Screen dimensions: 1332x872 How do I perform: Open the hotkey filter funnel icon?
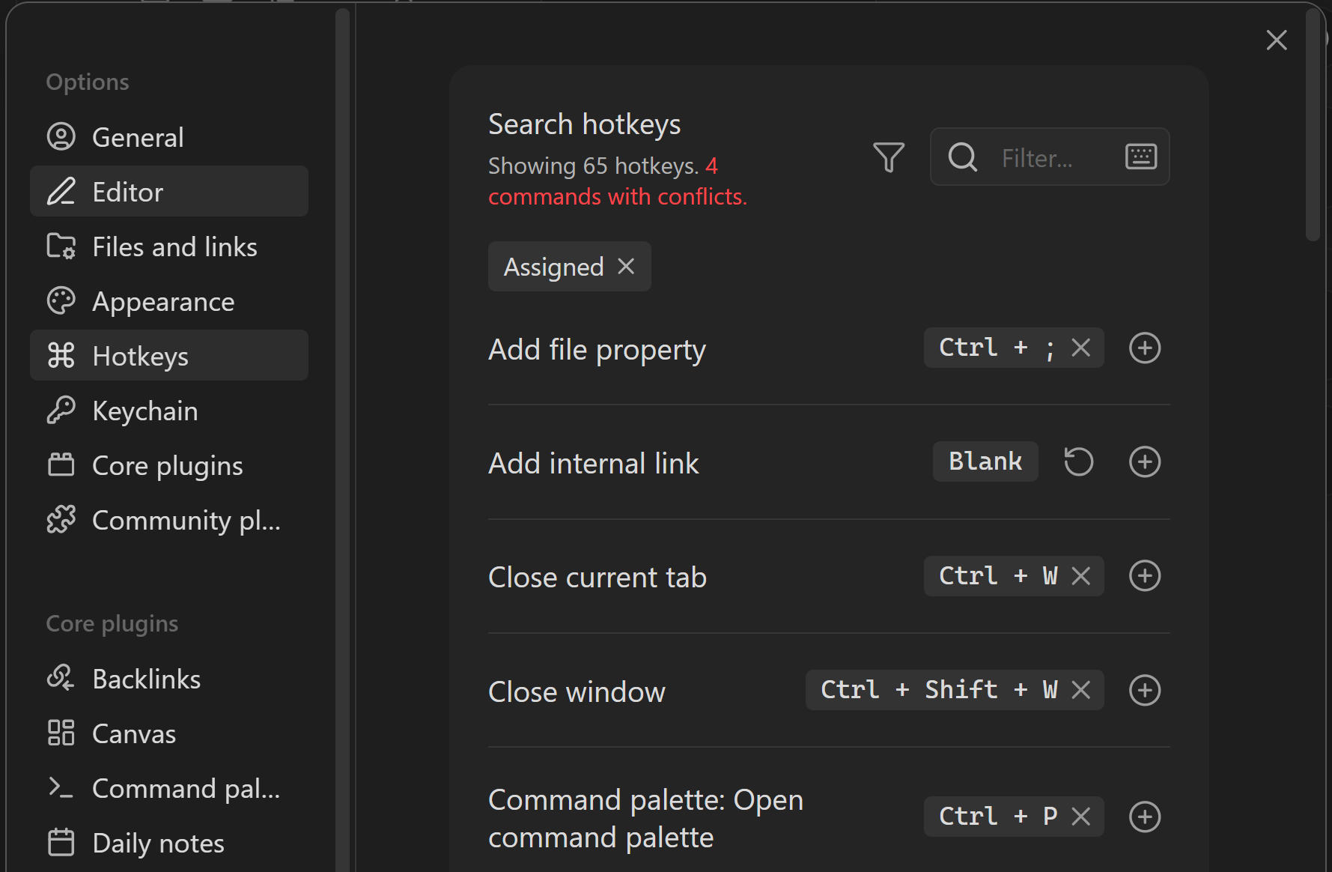pyautogui.click(x=889, y=157)
